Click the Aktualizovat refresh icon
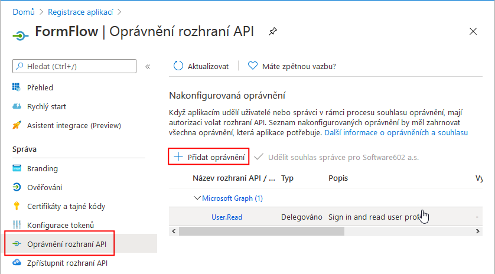The image size is (495, 274). pyautogui.click(x=178, y=66)
